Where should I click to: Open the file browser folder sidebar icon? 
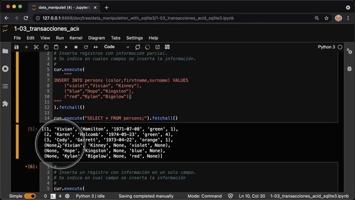click(5, 51)
